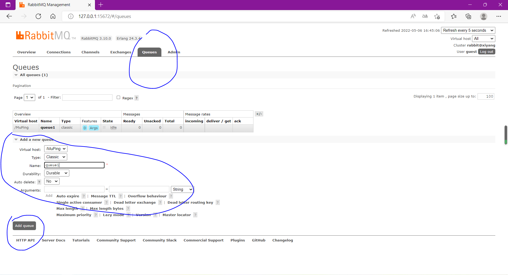Open the queue Type dropdown
Image resolution: width=508 pixels, height=275 pixels.
56,157
